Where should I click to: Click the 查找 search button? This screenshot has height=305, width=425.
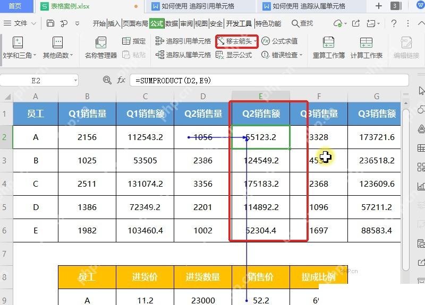pos(302,23)
